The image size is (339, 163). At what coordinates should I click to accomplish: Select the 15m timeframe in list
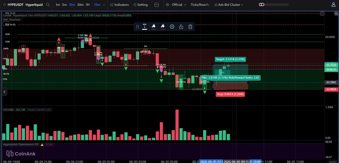click(x=72, y=5)
